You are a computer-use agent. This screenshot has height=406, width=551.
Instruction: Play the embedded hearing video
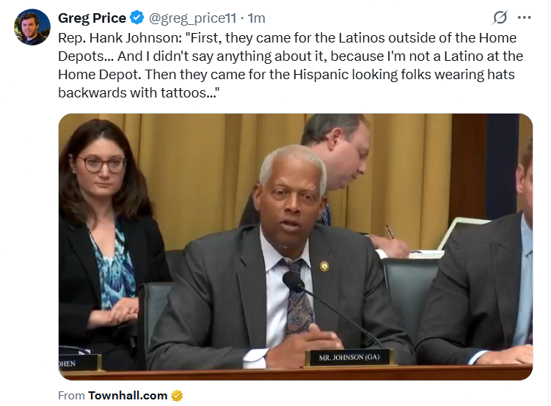coord(296,247)
